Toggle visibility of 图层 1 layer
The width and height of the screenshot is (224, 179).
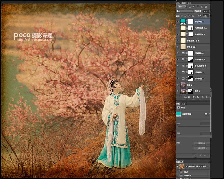click(x=178, y=91)
